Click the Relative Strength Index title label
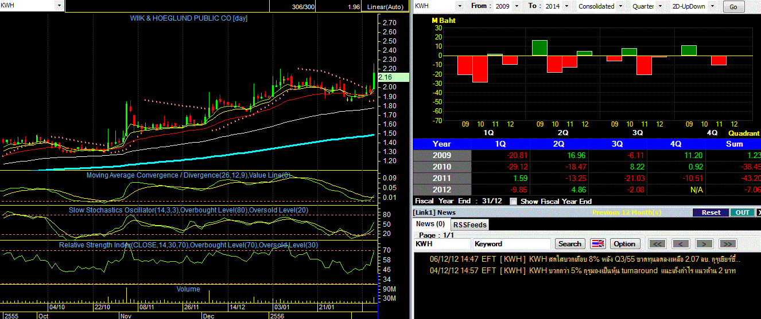Image resolution: width=761 pixels, height=319 pixels. point(189,245)
